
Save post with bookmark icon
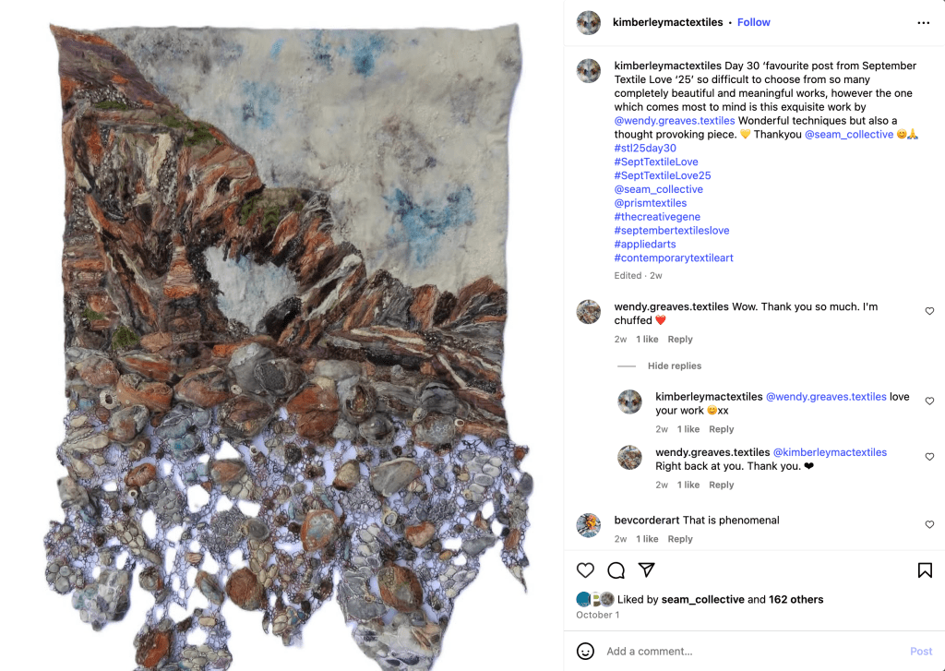(925, 570)
